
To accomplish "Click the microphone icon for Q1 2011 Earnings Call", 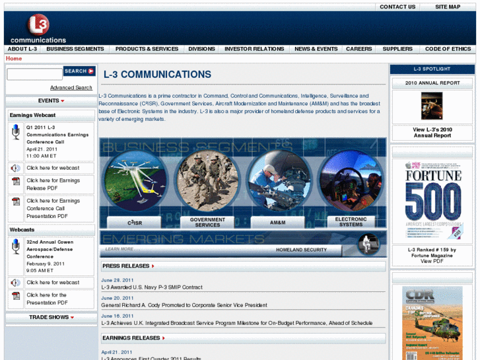I will (16, 132).
